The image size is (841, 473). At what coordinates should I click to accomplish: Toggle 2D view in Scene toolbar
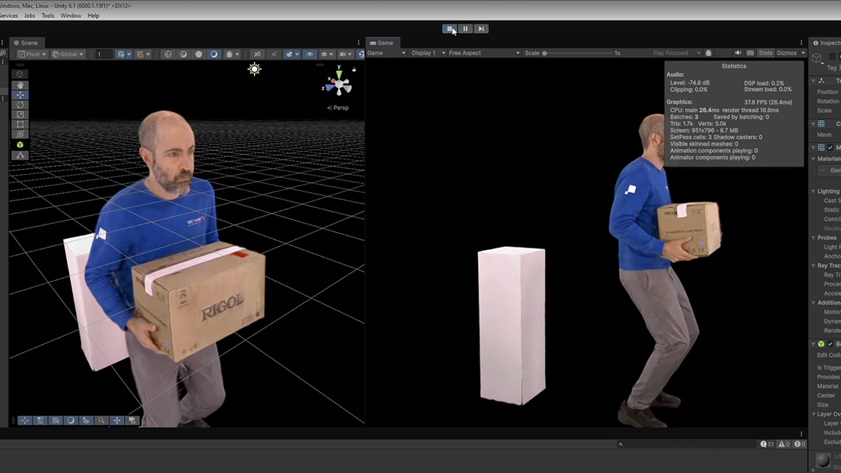(x=258, y=54)
